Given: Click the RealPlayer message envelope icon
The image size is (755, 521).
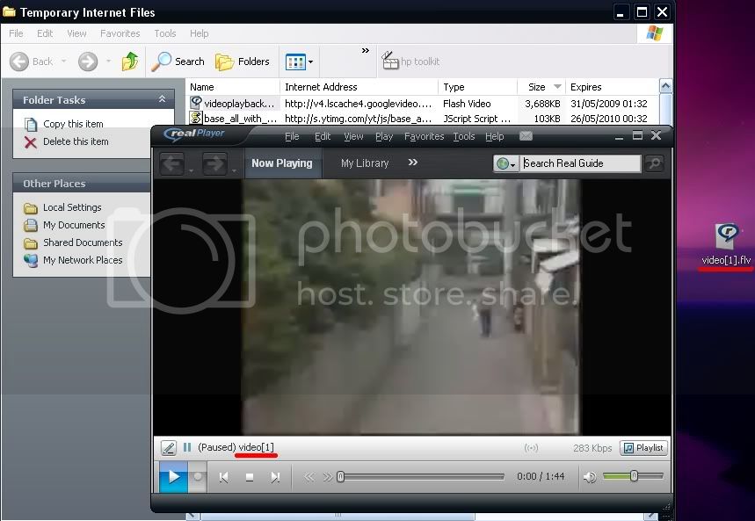Looking at the screenshot, I should pos(526,136).
